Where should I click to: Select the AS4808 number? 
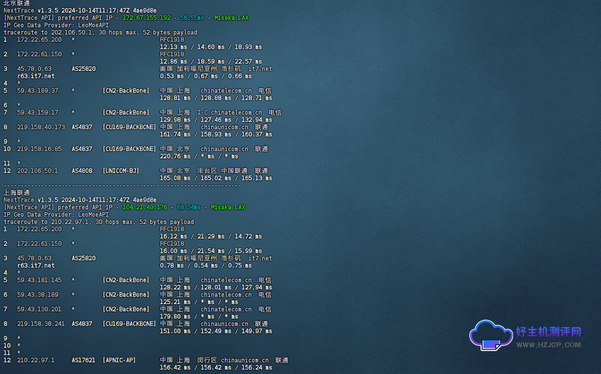pyautogui.click(x=82, y=171)
